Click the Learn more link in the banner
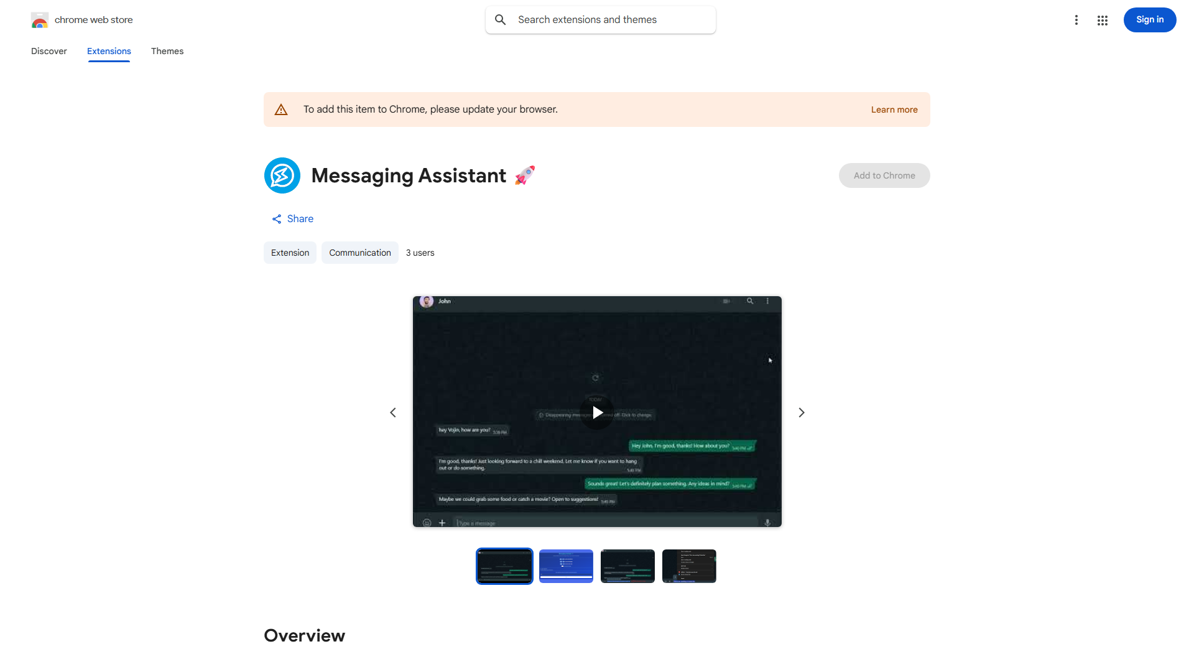Viewport: 1194px width, 672px height. [894, 110]
